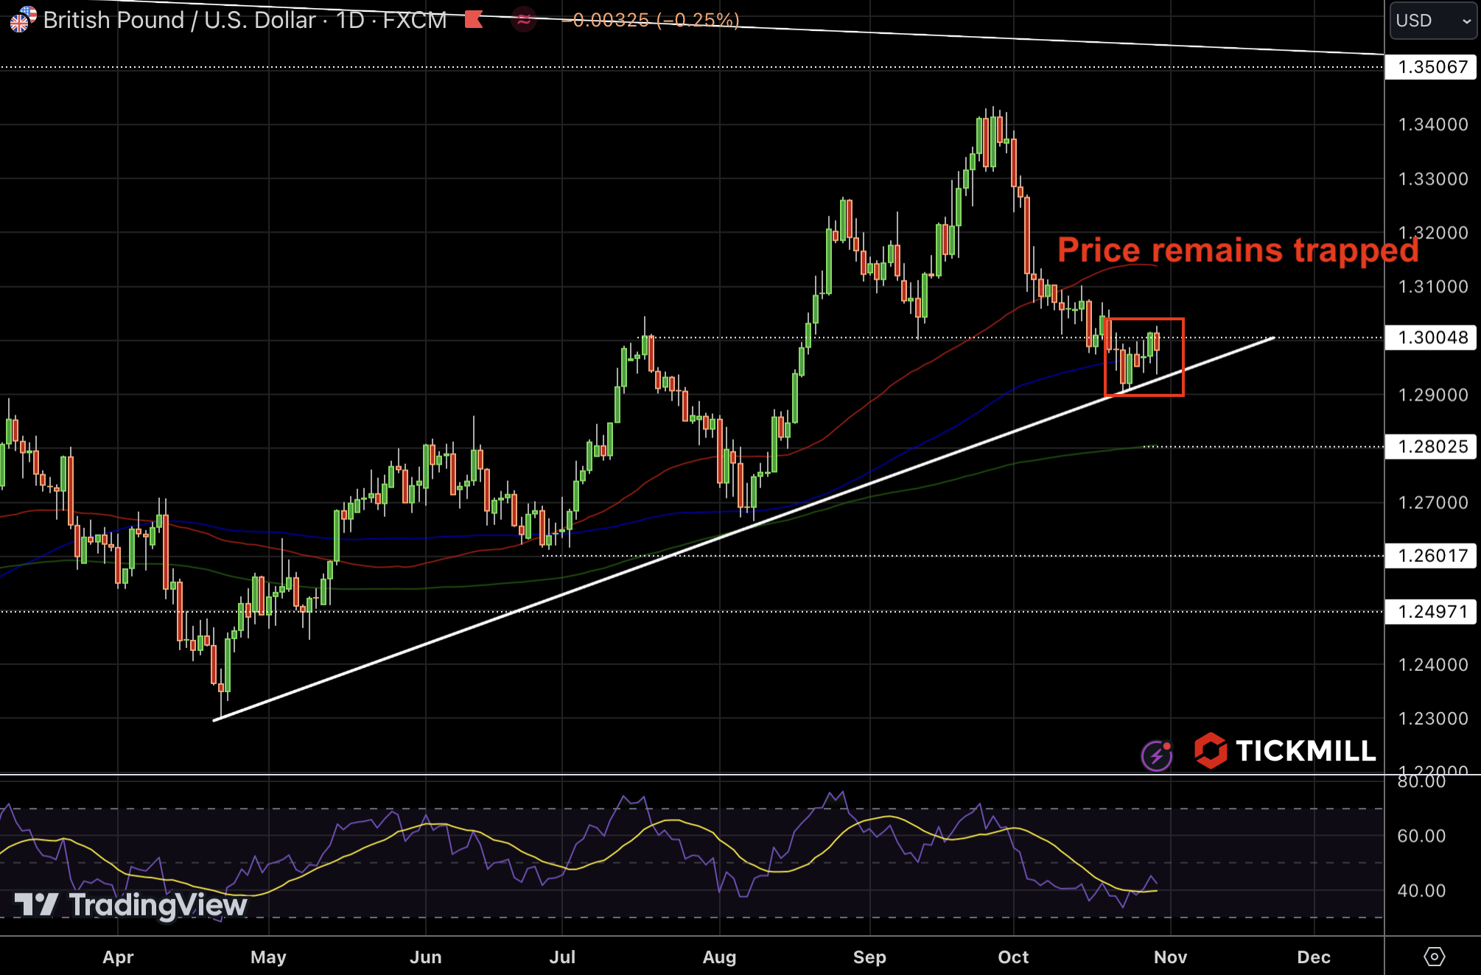Click the Sep label on time axis
The image size is (1481, 975).
[x=869, y=957]
